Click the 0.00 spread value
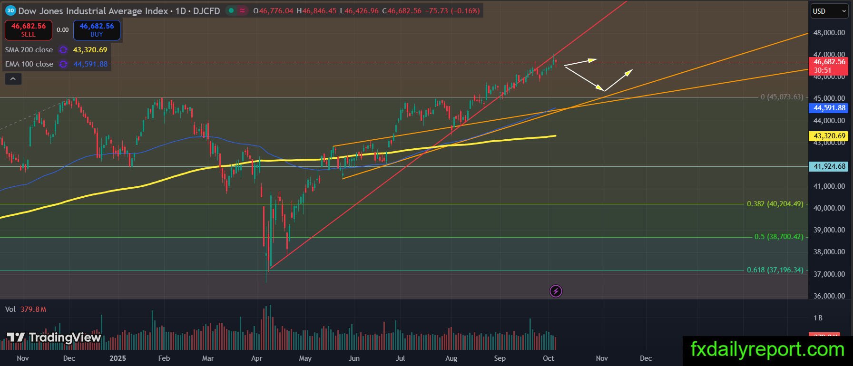 coord(63,30)
